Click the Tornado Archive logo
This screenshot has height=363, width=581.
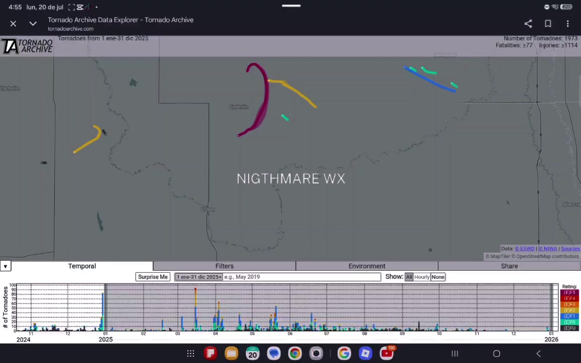tap(27, 46)
